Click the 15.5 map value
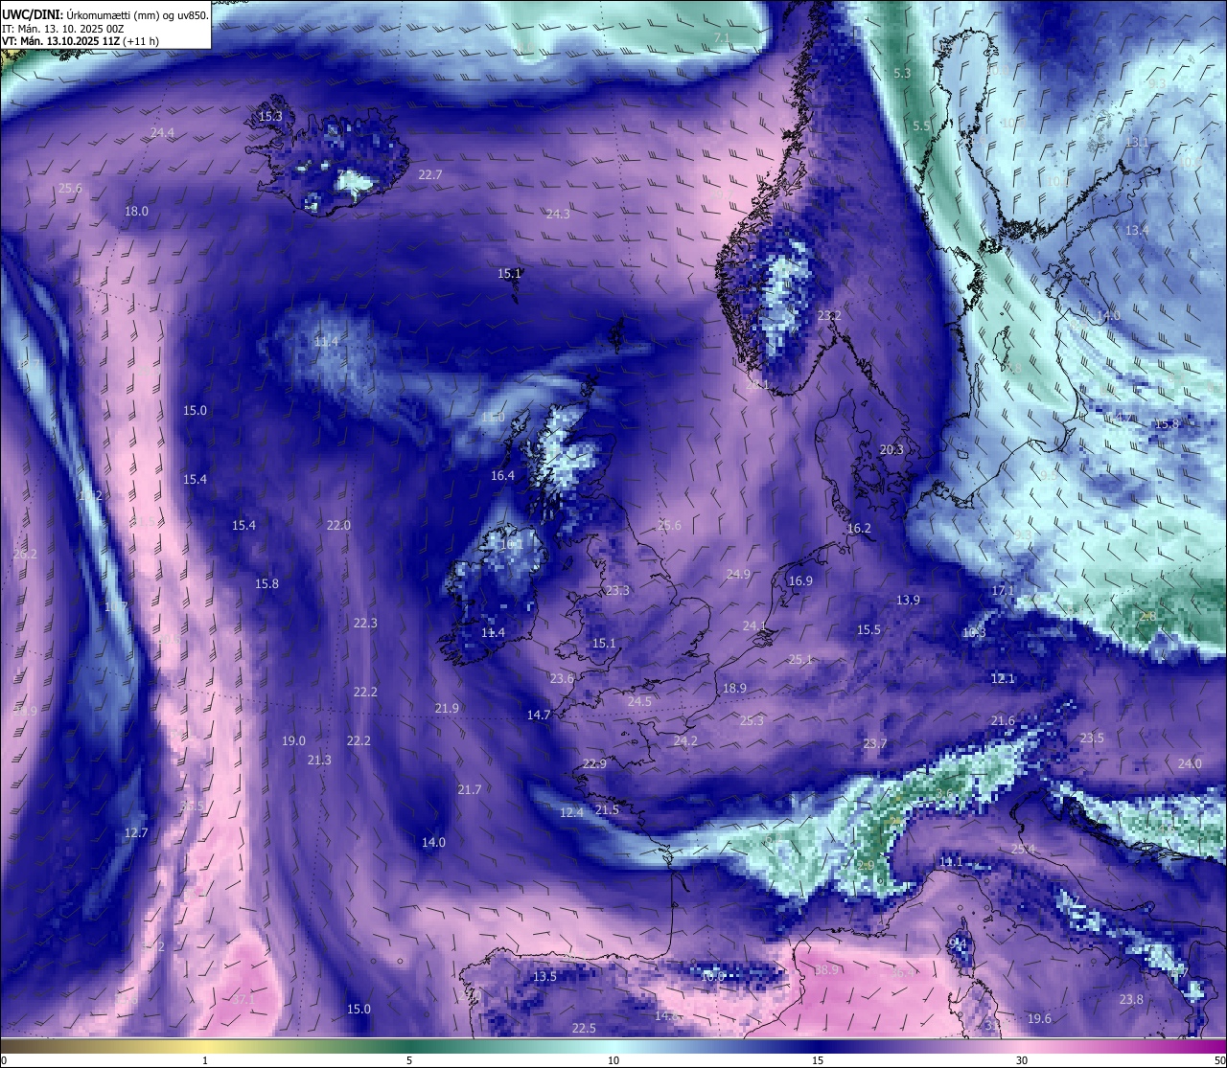1227x1068 pixels. point(868,629)
